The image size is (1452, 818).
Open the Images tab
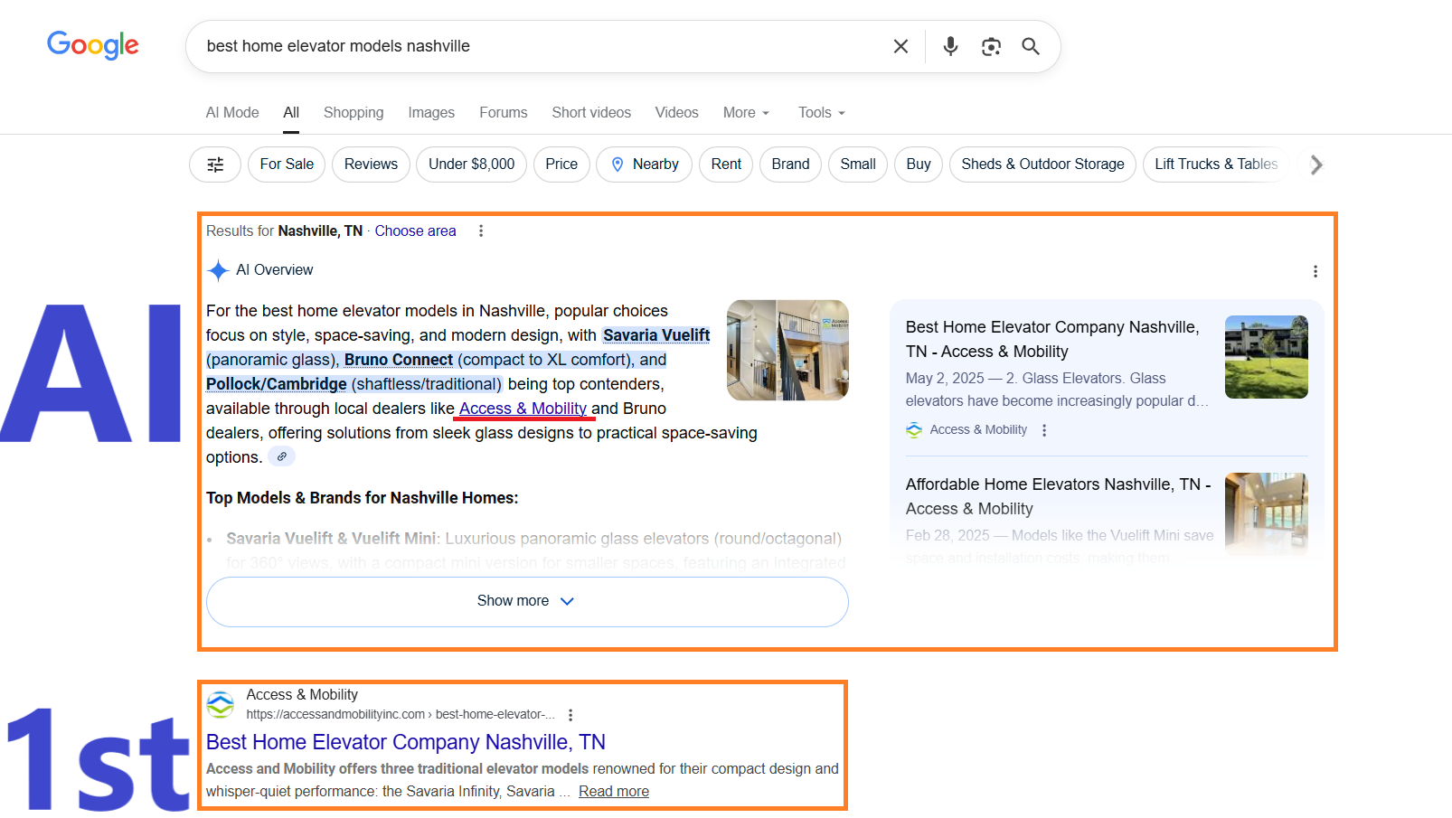coord(431,113)
